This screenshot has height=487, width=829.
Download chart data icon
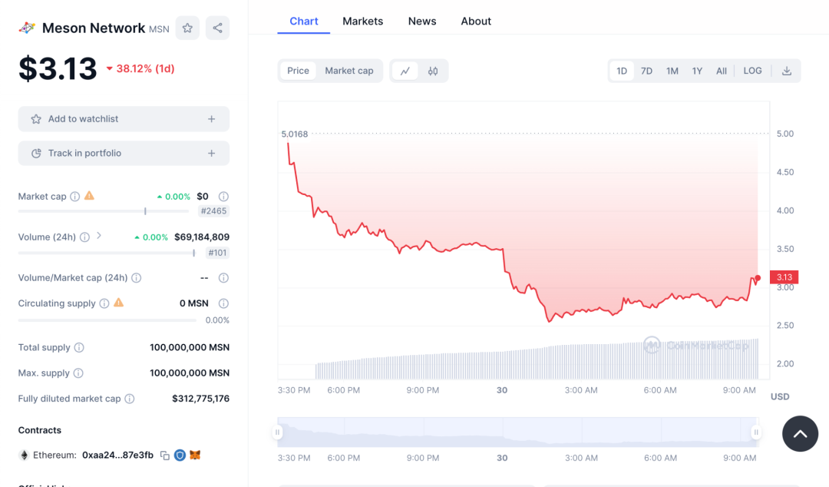787,71
